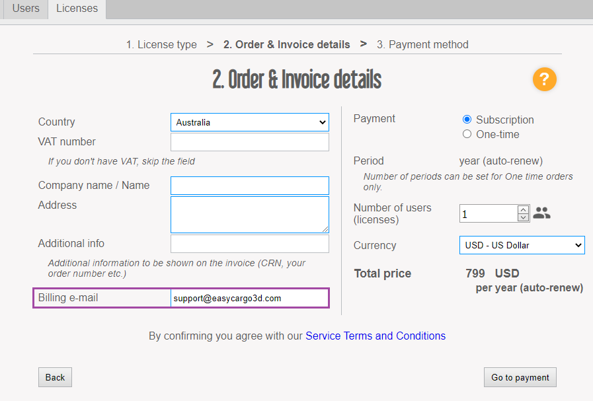Click the orange help question mark icon
The height and width of the screenshot is (401, 593).
[x=544, y=79]
